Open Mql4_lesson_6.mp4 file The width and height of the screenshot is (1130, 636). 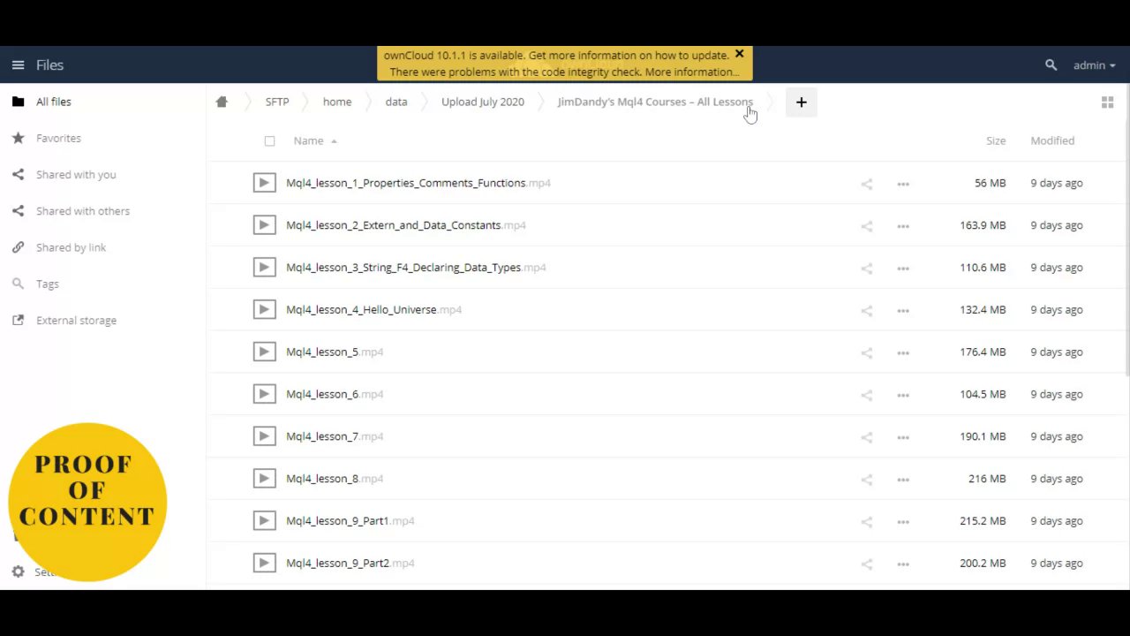tap(335, 394)
